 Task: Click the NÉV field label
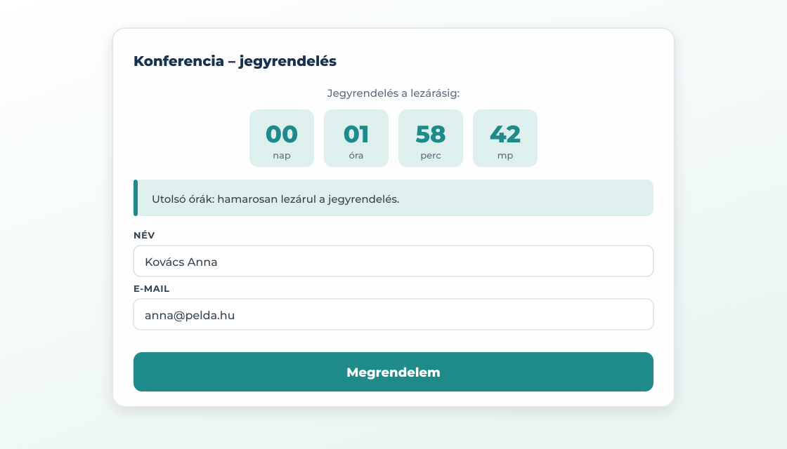point(144,236)
